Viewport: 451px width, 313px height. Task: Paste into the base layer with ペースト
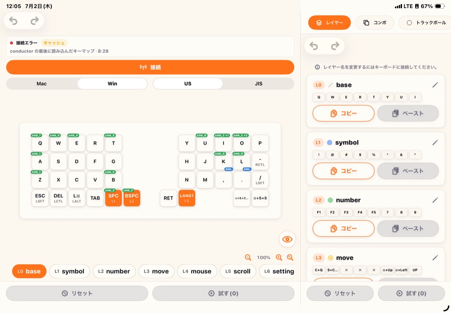click(408, 113)
